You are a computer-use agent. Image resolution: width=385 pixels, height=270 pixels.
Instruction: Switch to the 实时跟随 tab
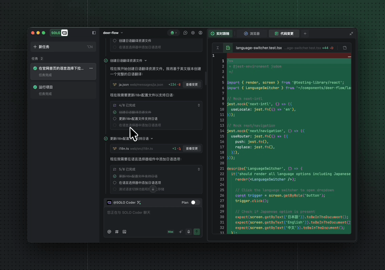[x=220, y=33]
